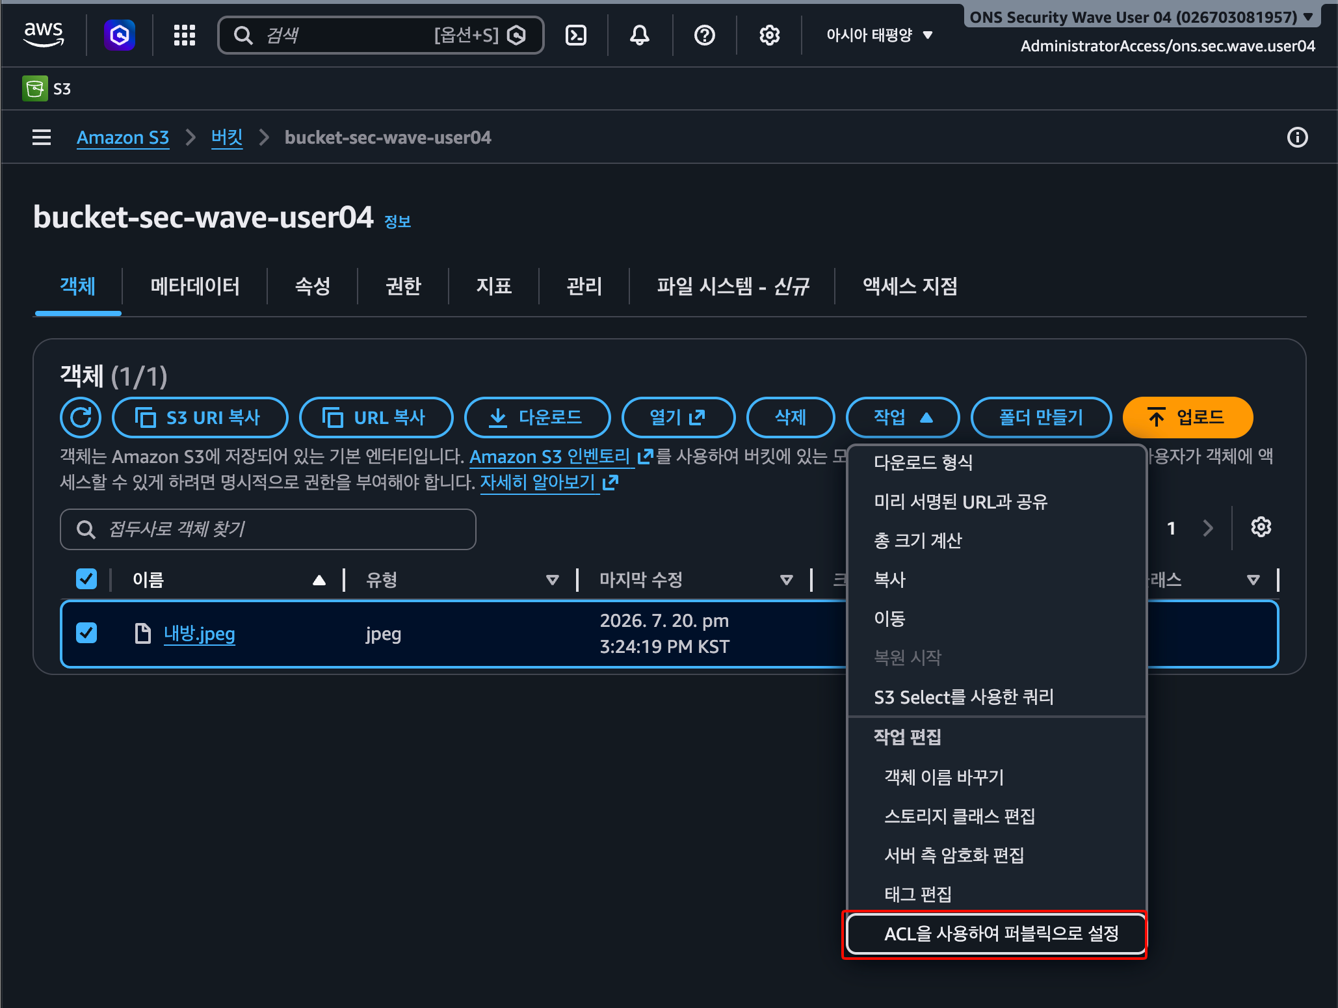Open the info panel icon
The width and height of the screenshot is (1338, 1008).
1297,137
